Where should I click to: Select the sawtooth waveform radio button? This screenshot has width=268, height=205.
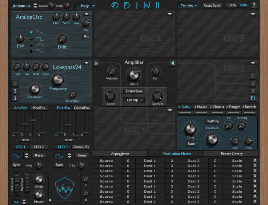coord(31,32)
